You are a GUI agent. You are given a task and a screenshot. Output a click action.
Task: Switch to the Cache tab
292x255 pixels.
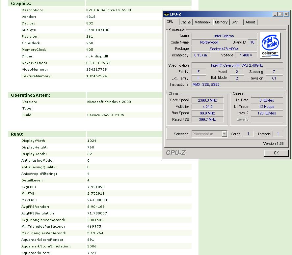tap(186, 22)
